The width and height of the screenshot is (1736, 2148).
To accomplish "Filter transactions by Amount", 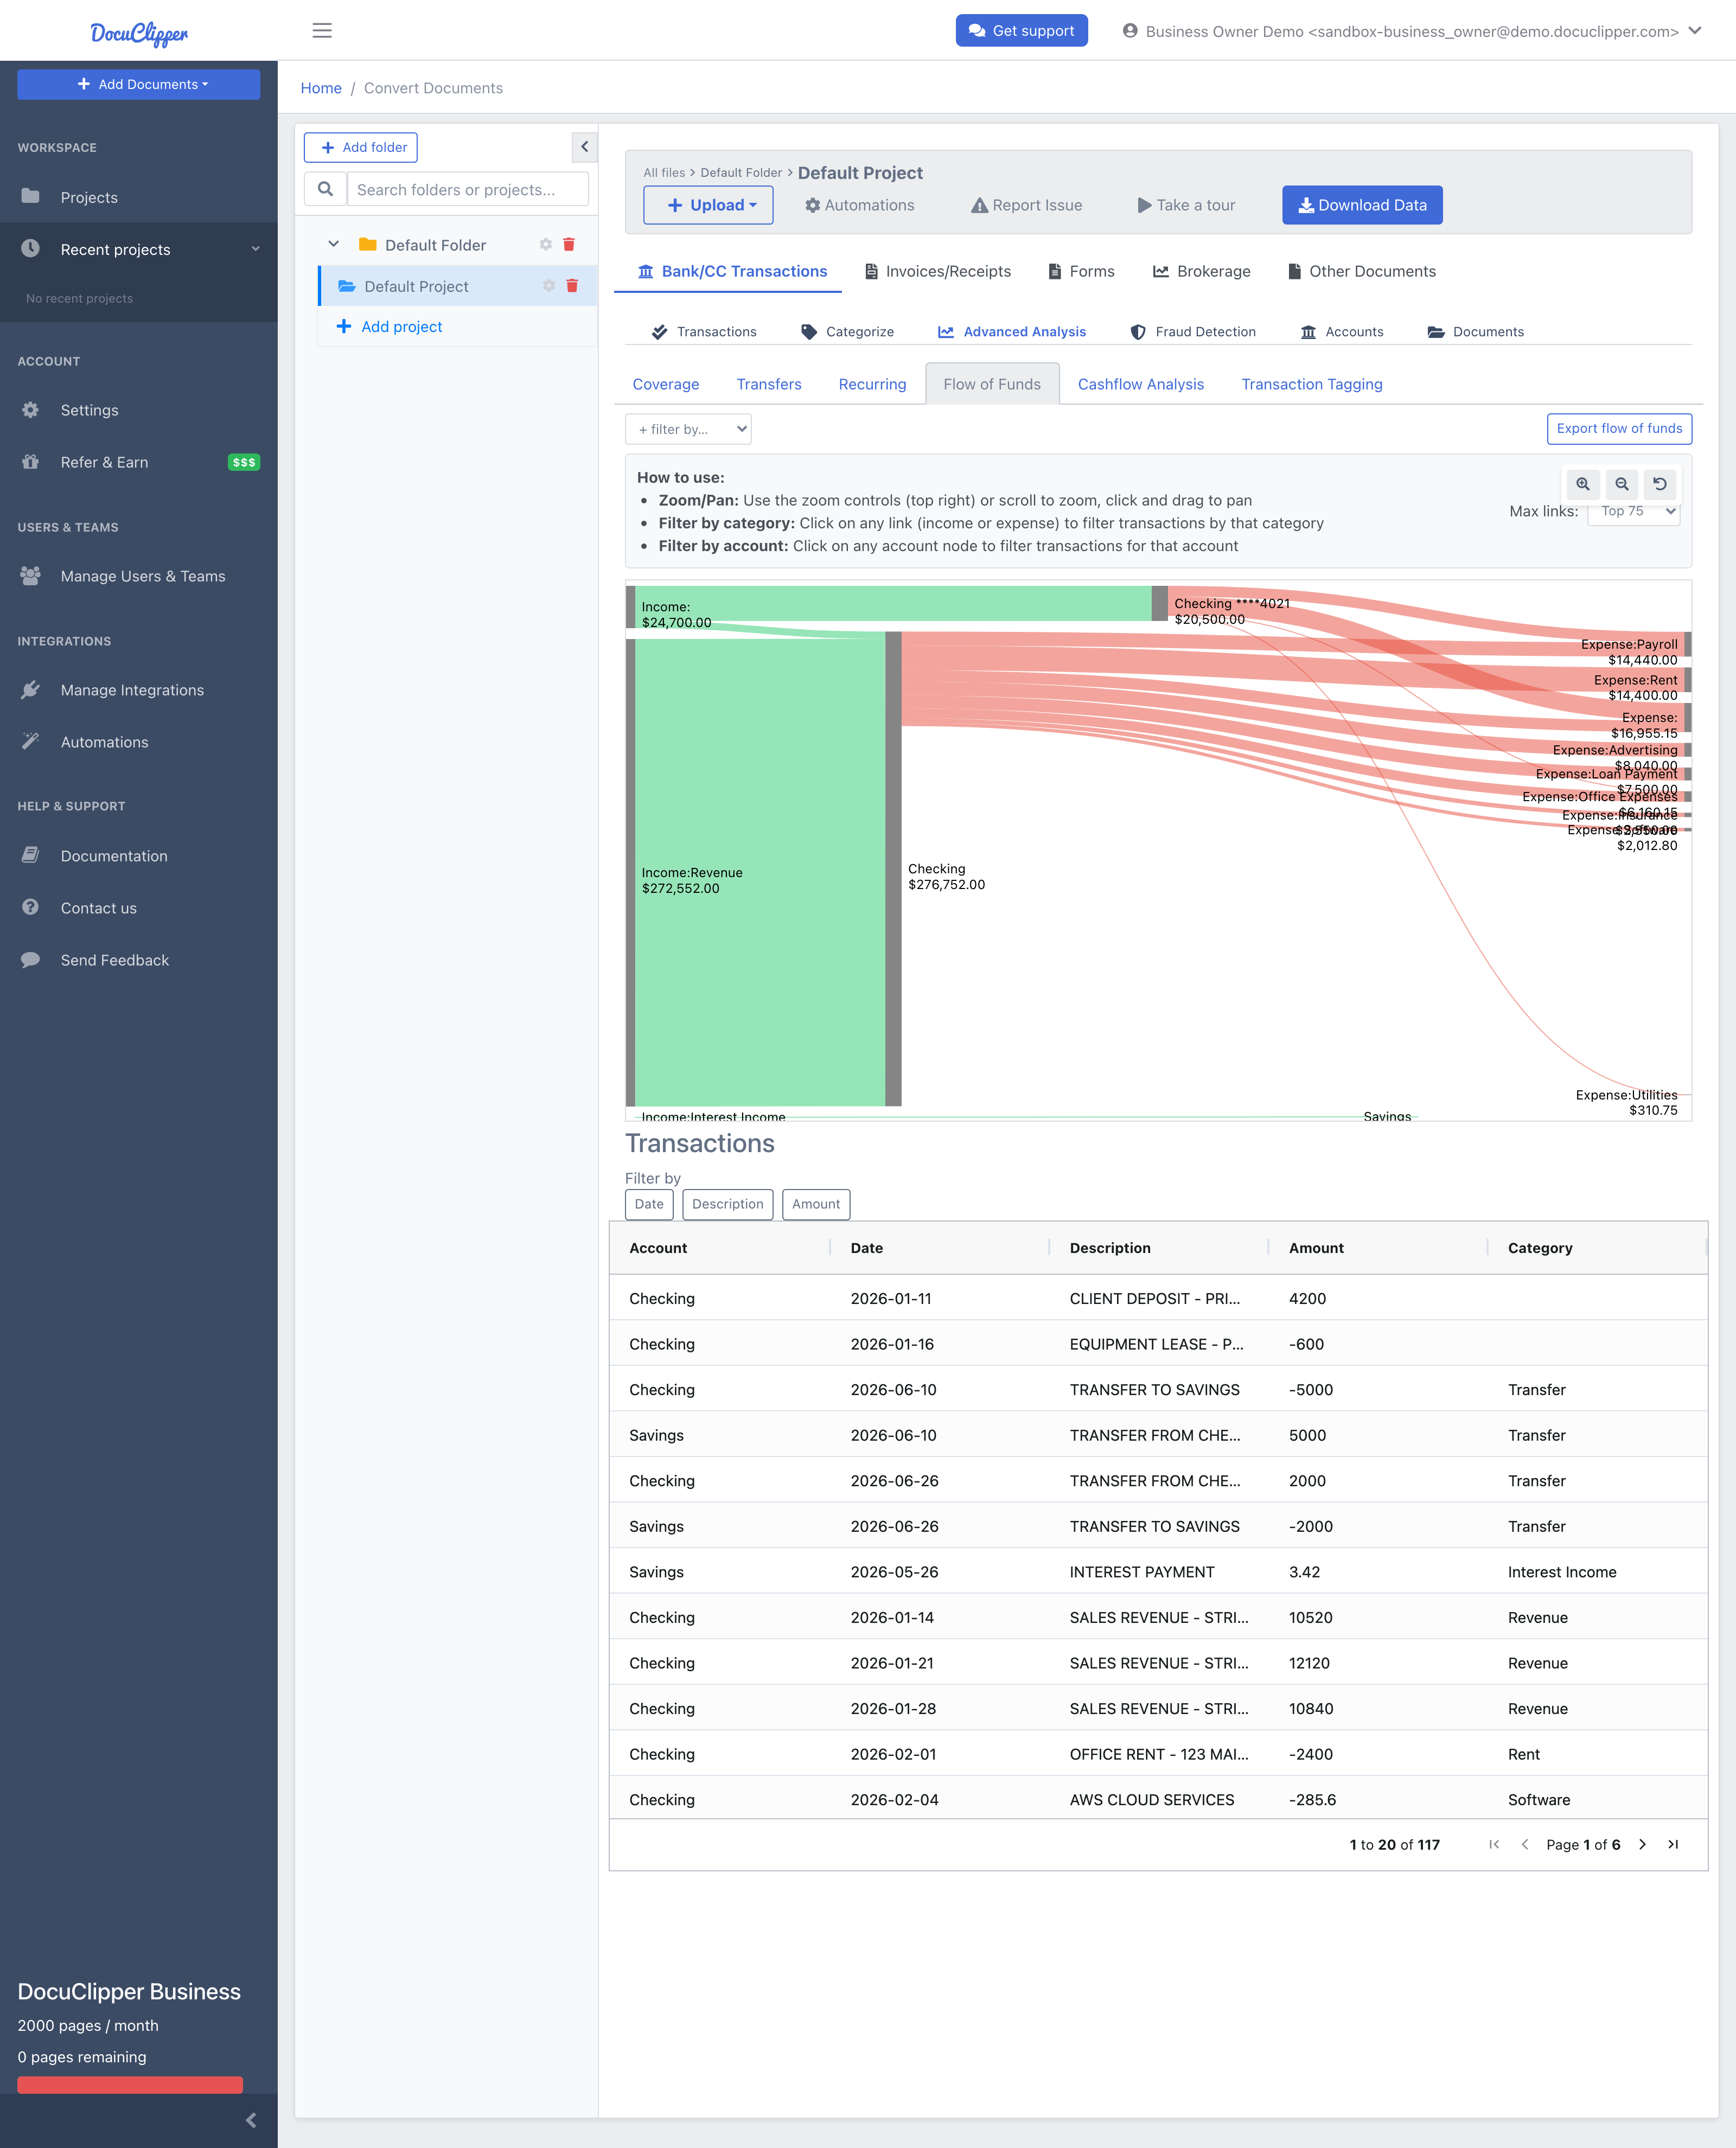I will [x=816, y=1204].
